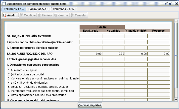Click Escriturado 0,00 value in SALDO AJUSTADO row
179x109 pixels.
pyautogui.click(x=91, y=53)
